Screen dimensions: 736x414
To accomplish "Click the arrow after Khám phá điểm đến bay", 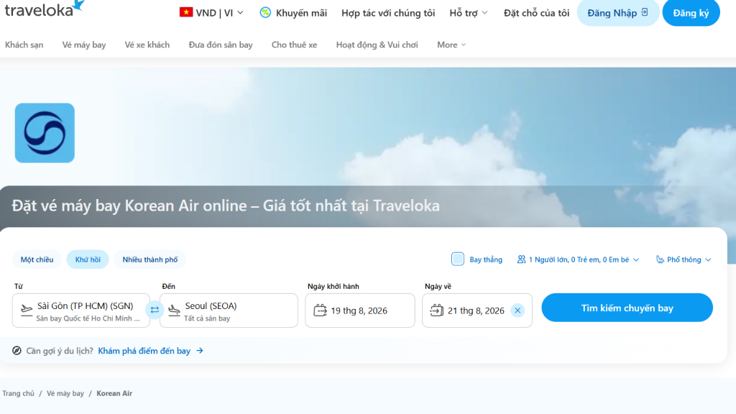I will (200, 351).
